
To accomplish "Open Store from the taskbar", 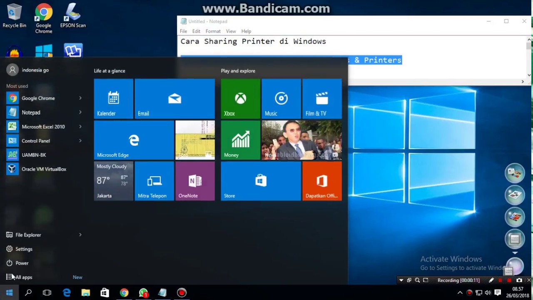I will click(105, 293).
